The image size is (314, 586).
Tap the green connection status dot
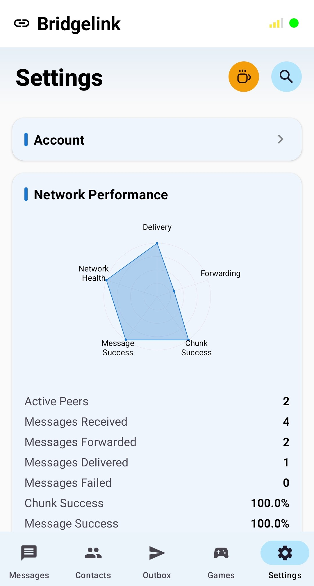tap(294, 23)
